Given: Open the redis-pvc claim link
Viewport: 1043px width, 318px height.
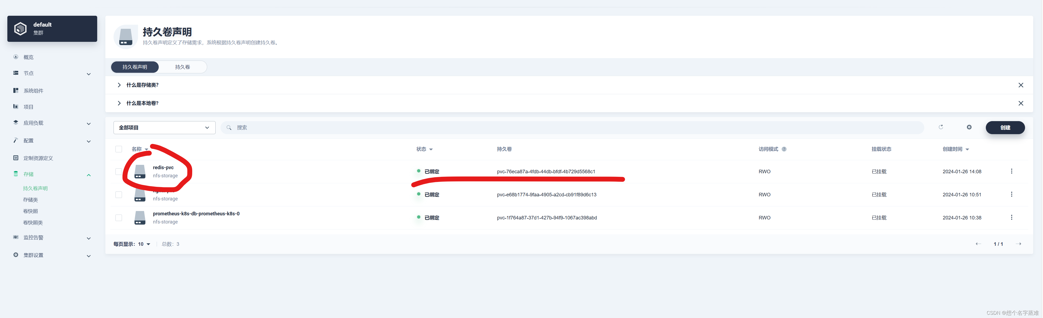Looking at the screenshot, I should coord(163,167).
